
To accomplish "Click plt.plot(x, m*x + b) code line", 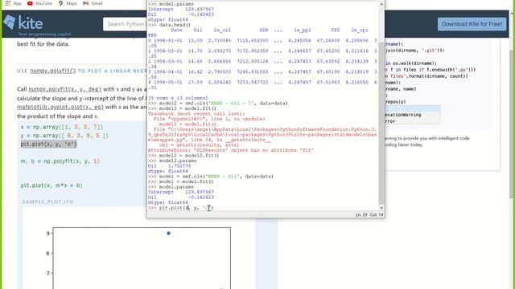I will 51,185.
